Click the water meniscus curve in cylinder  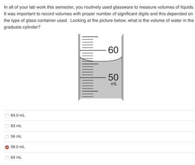tap(101, 60)
